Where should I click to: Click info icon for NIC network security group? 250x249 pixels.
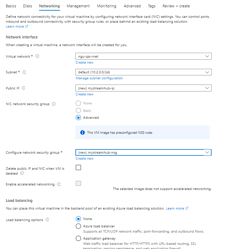[x=53, y=104]
